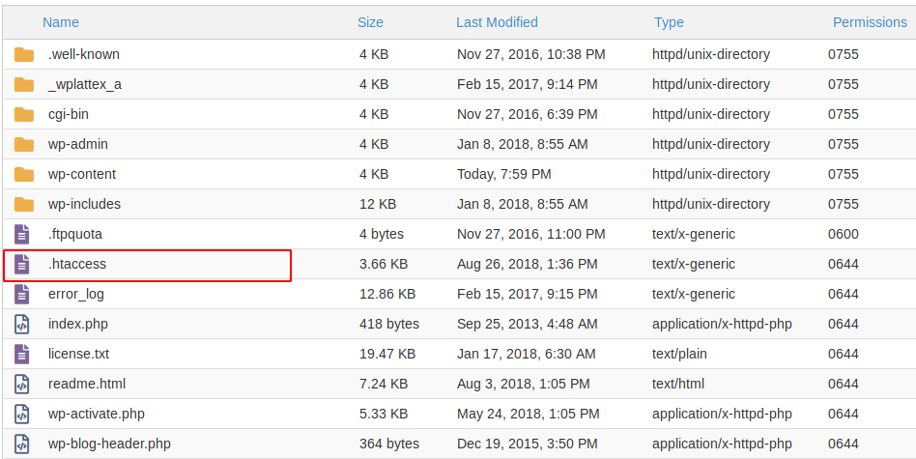The height and width of the screenshot is (459, 916).
Task: Click the wp-admin folder icon
Action: click(24, 144)
